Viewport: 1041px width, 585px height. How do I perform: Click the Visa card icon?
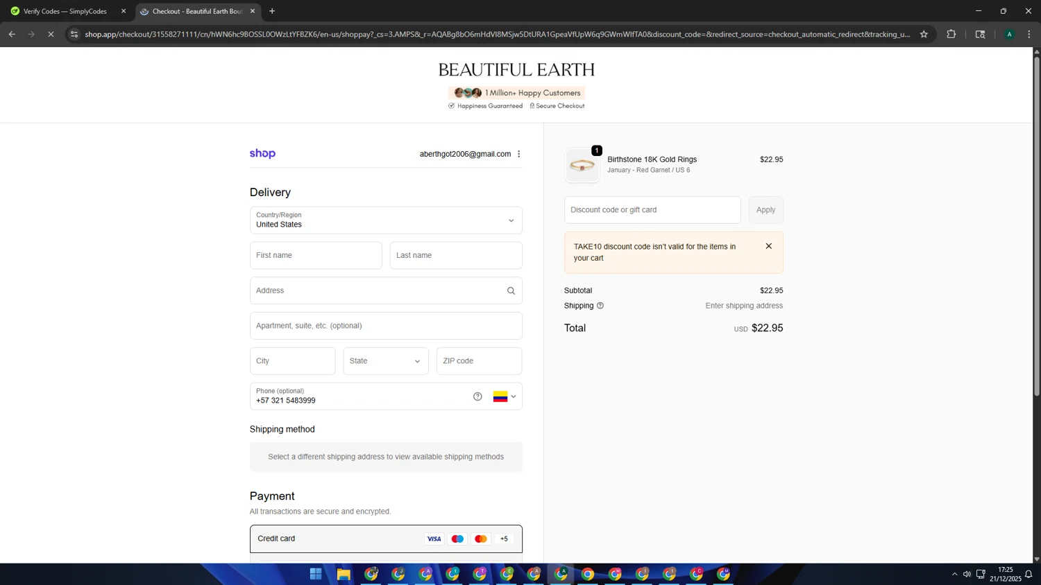(434, 539)
